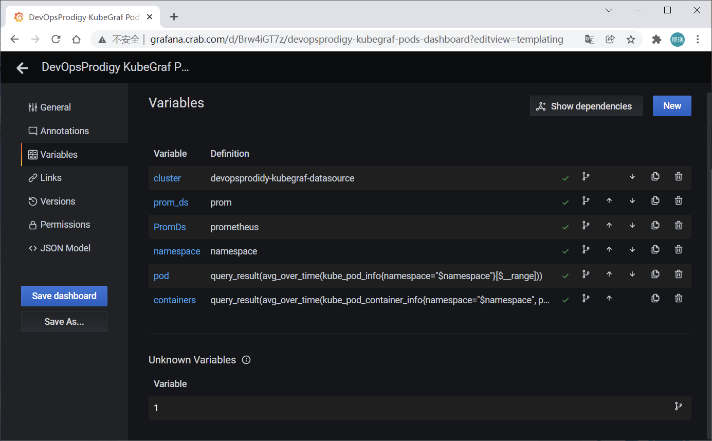This screenshot has height=441, width=712.
Task: Click the Save As... button
Action: (64, 322)
